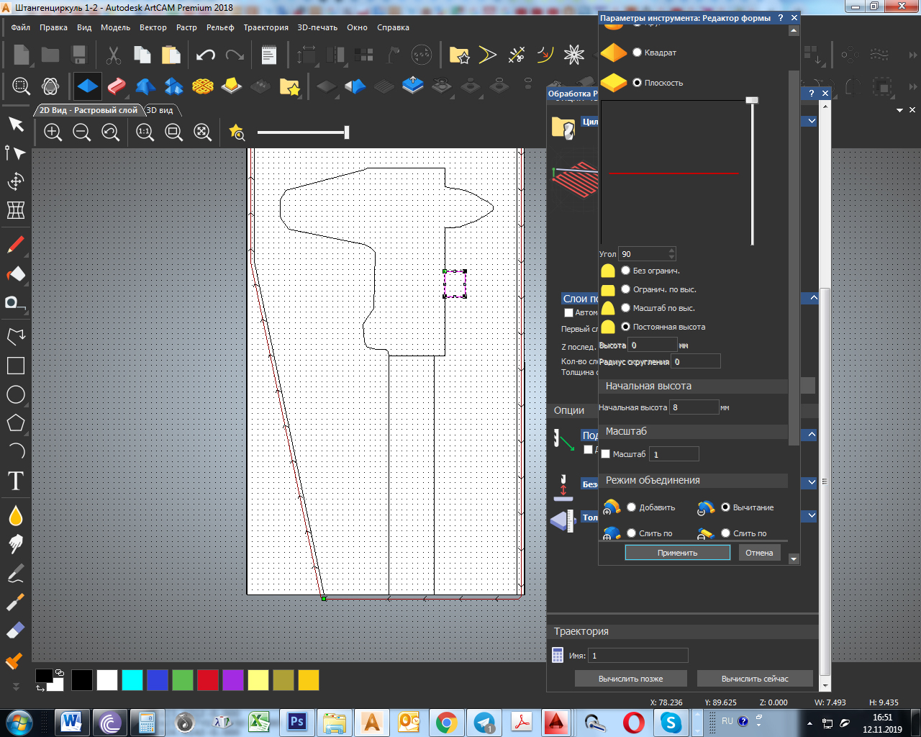The width and height of the screenshot is (921, 737).
Task: Click the Применить button
Action: click(x=677, y=553)
